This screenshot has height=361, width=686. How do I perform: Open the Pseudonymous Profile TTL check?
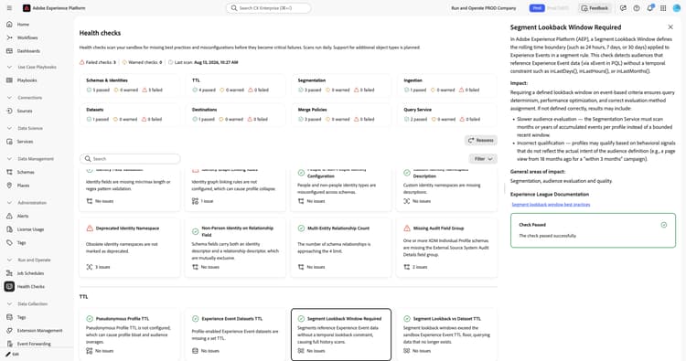(x=130, y=334)
